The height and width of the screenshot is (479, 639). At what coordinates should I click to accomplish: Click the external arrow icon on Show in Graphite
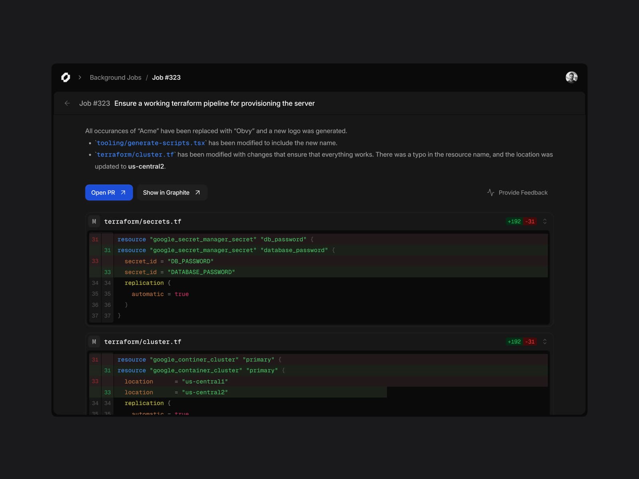tap(197, 192)
